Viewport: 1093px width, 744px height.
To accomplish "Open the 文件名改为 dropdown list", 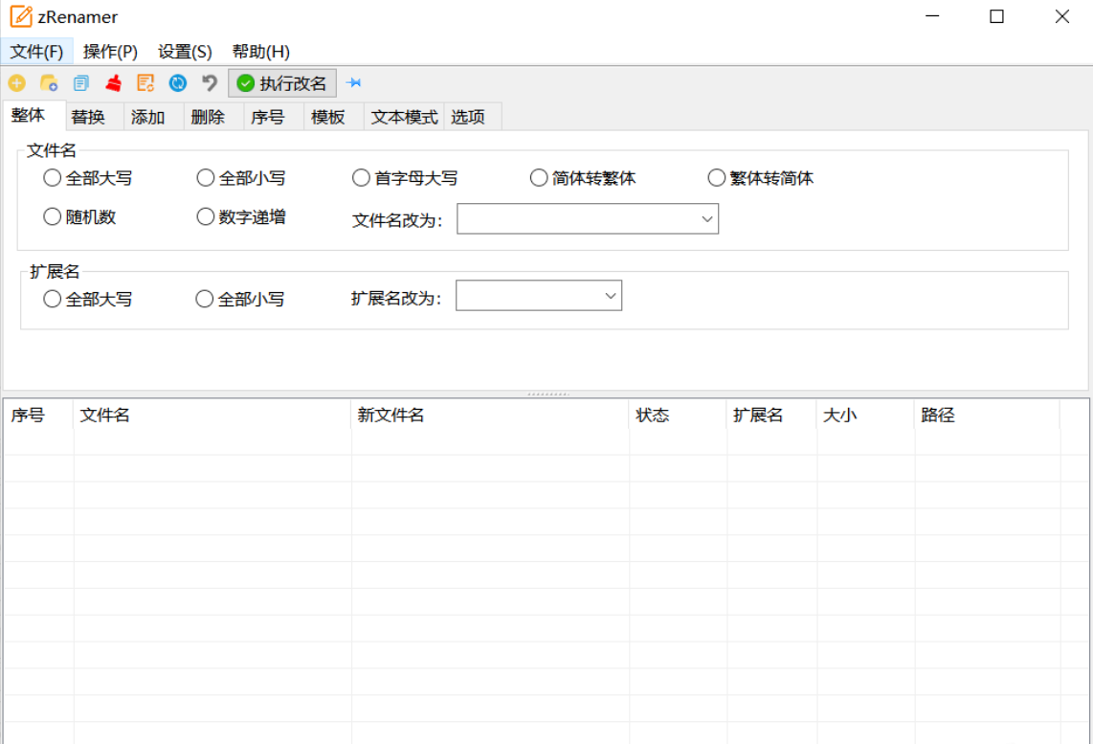I will [x=708, y=218].
